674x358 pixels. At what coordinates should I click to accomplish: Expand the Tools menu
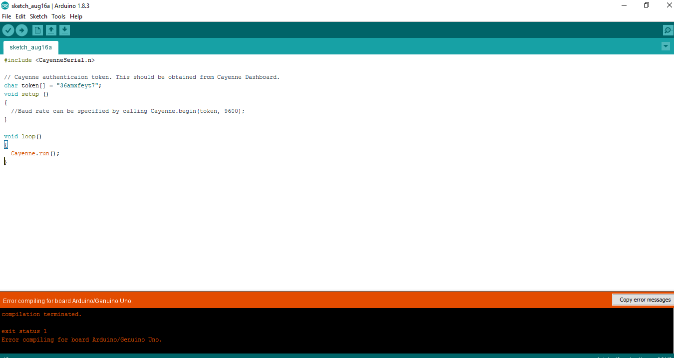pyautogui.click(x=58, y=16)
